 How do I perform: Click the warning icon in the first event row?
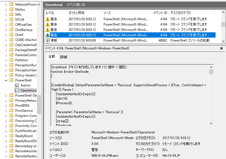[48, 19]
